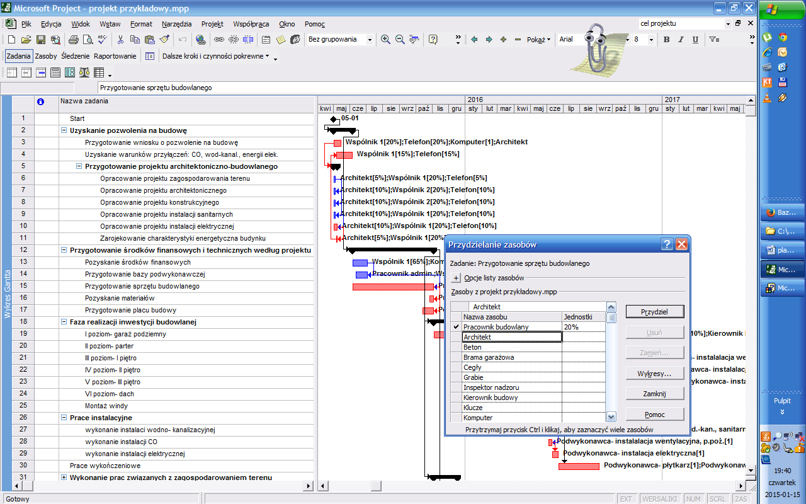Outdent task with the left green arrow

coord(474,40)
